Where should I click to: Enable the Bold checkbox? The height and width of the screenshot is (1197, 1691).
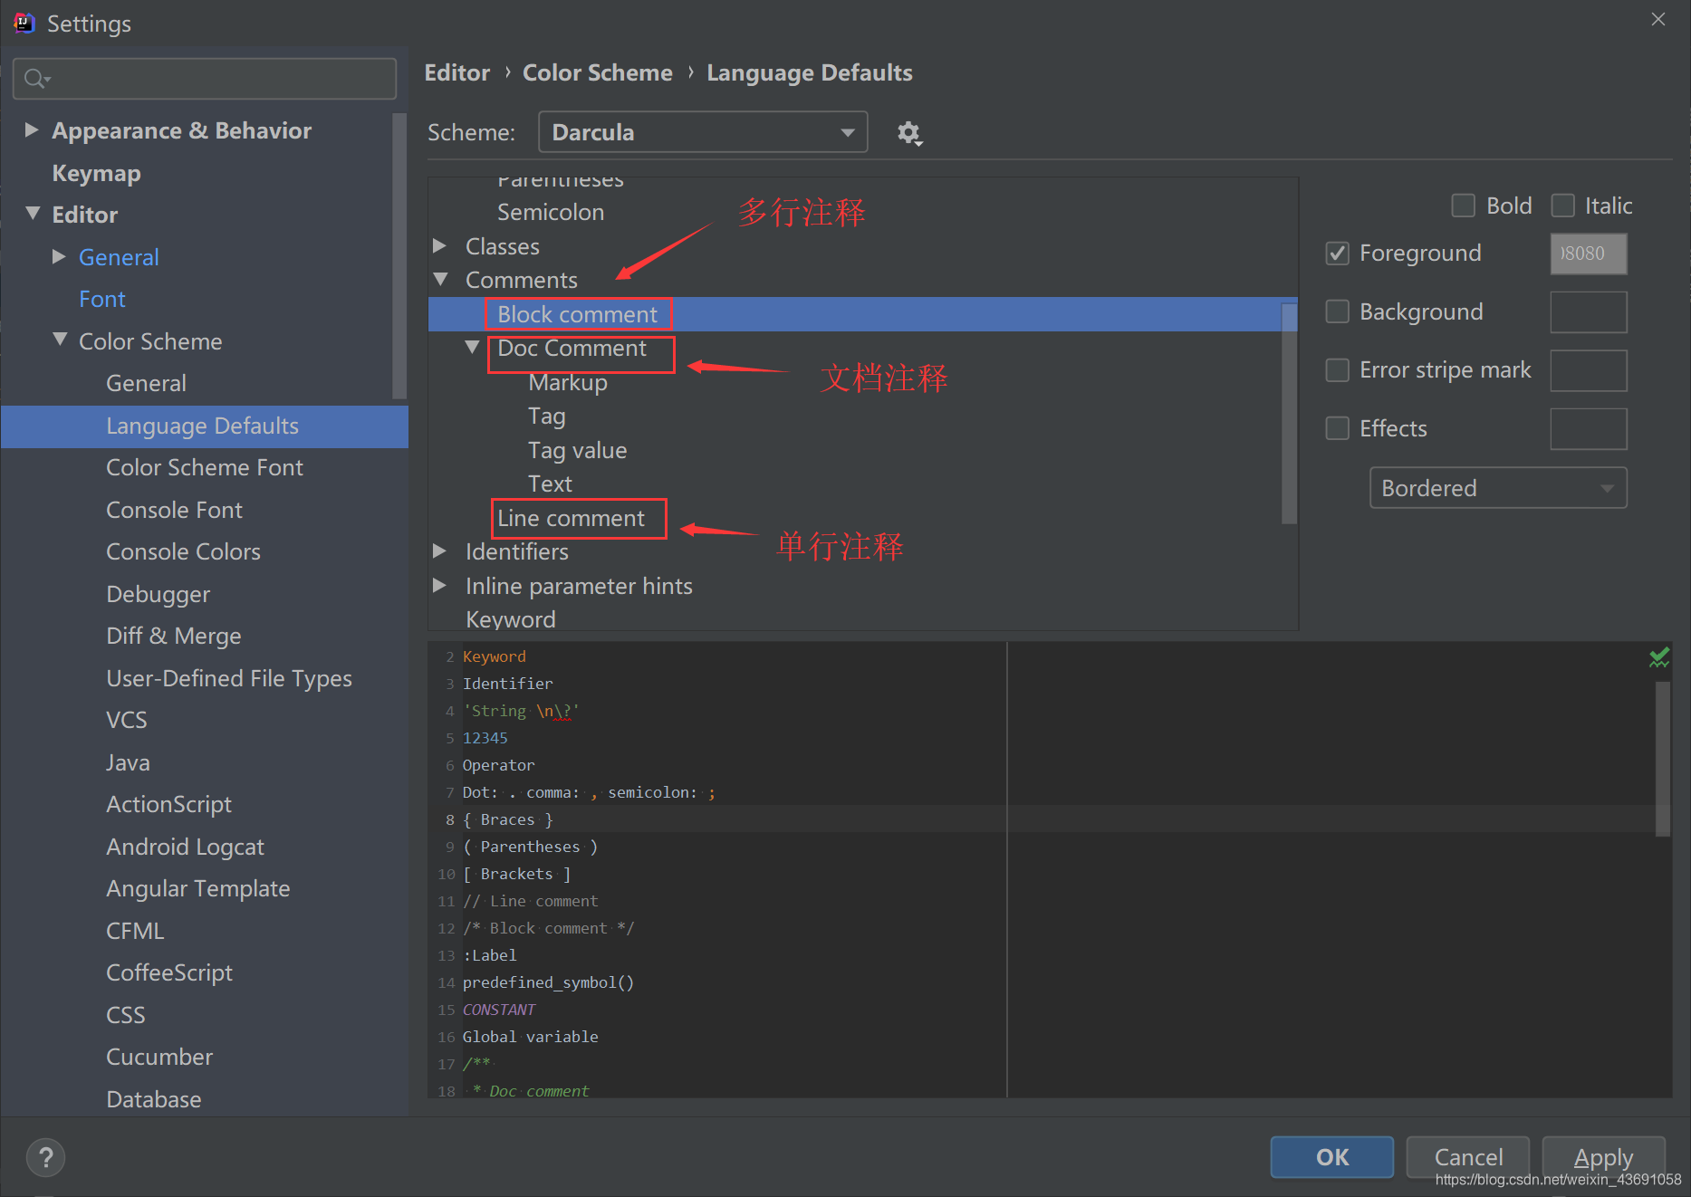click(1463, 206)
